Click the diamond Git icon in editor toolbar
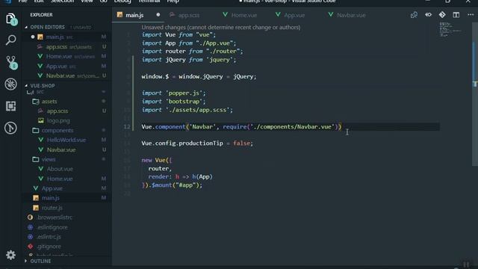This screenshot has height=269, width=478. 442,15
